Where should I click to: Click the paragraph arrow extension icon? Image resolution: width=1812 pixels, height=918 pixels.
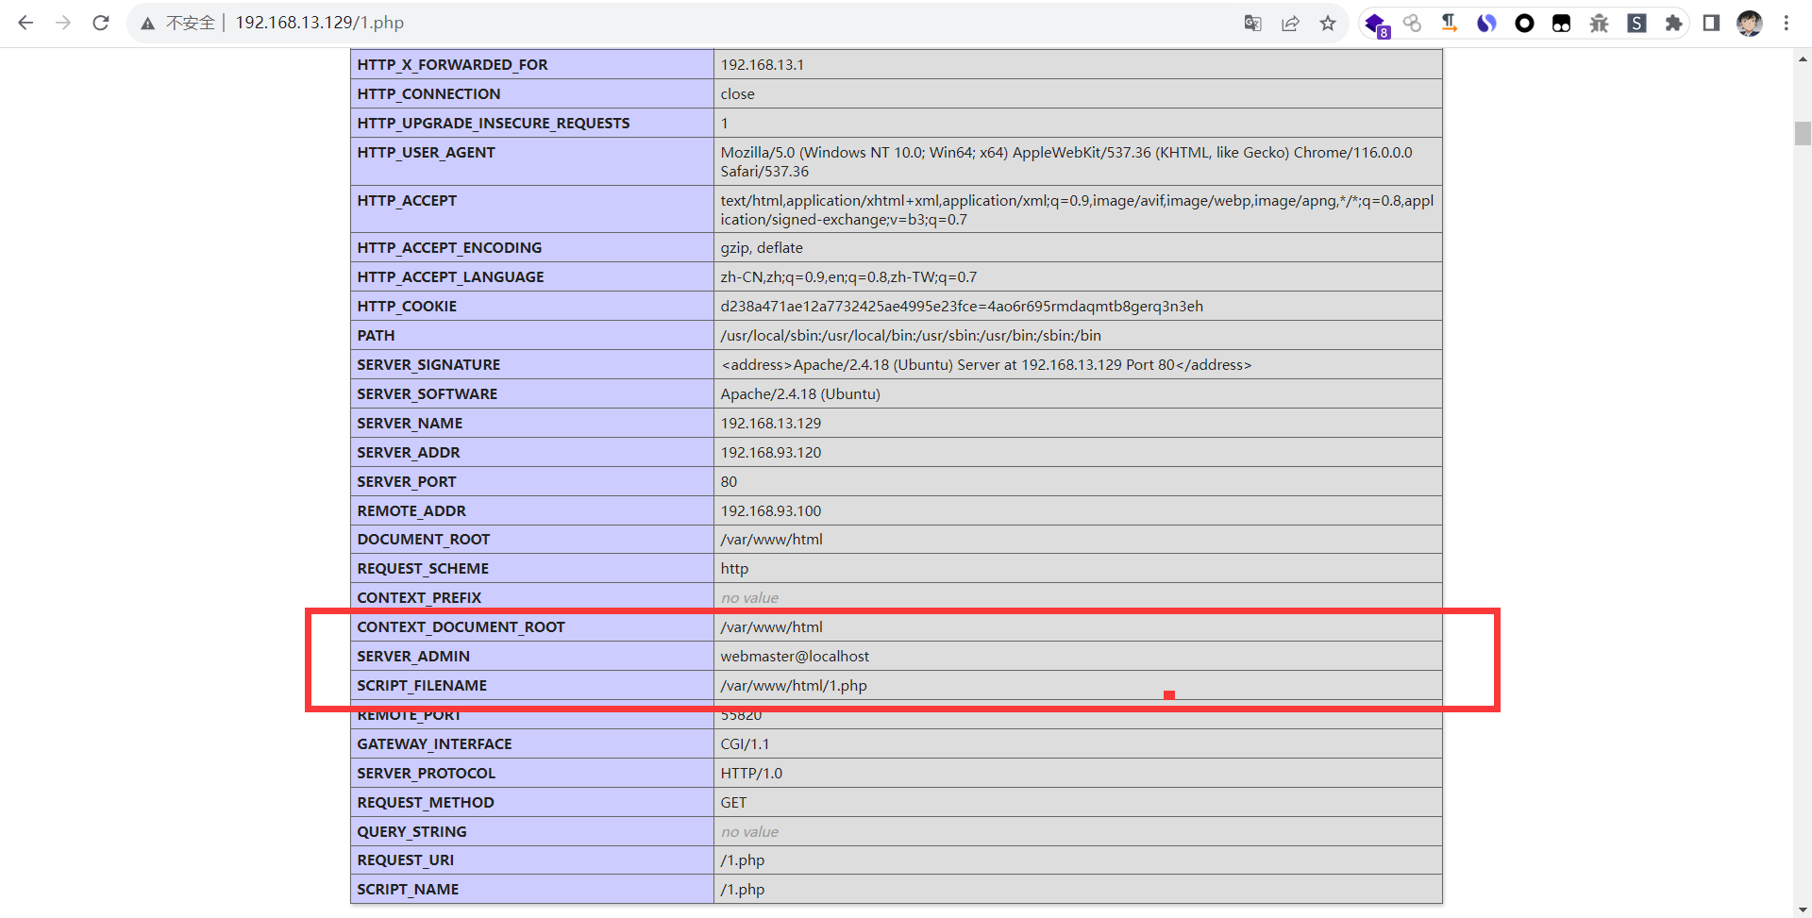[x=1449, y=24]
